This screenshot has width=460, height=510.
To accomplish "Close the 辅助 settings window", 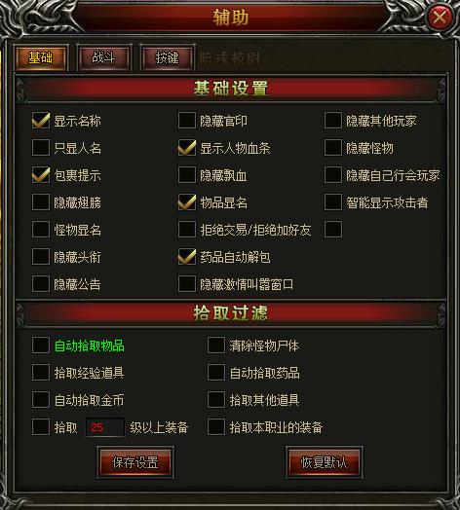I will [x=440, y=17].
